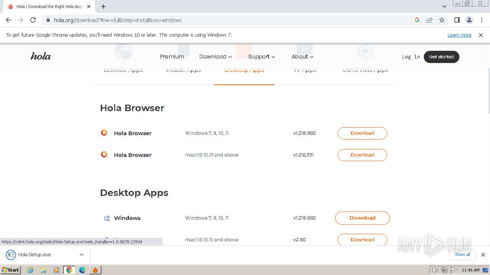Open Microsoft Edge from taskbar

point(82,270)
